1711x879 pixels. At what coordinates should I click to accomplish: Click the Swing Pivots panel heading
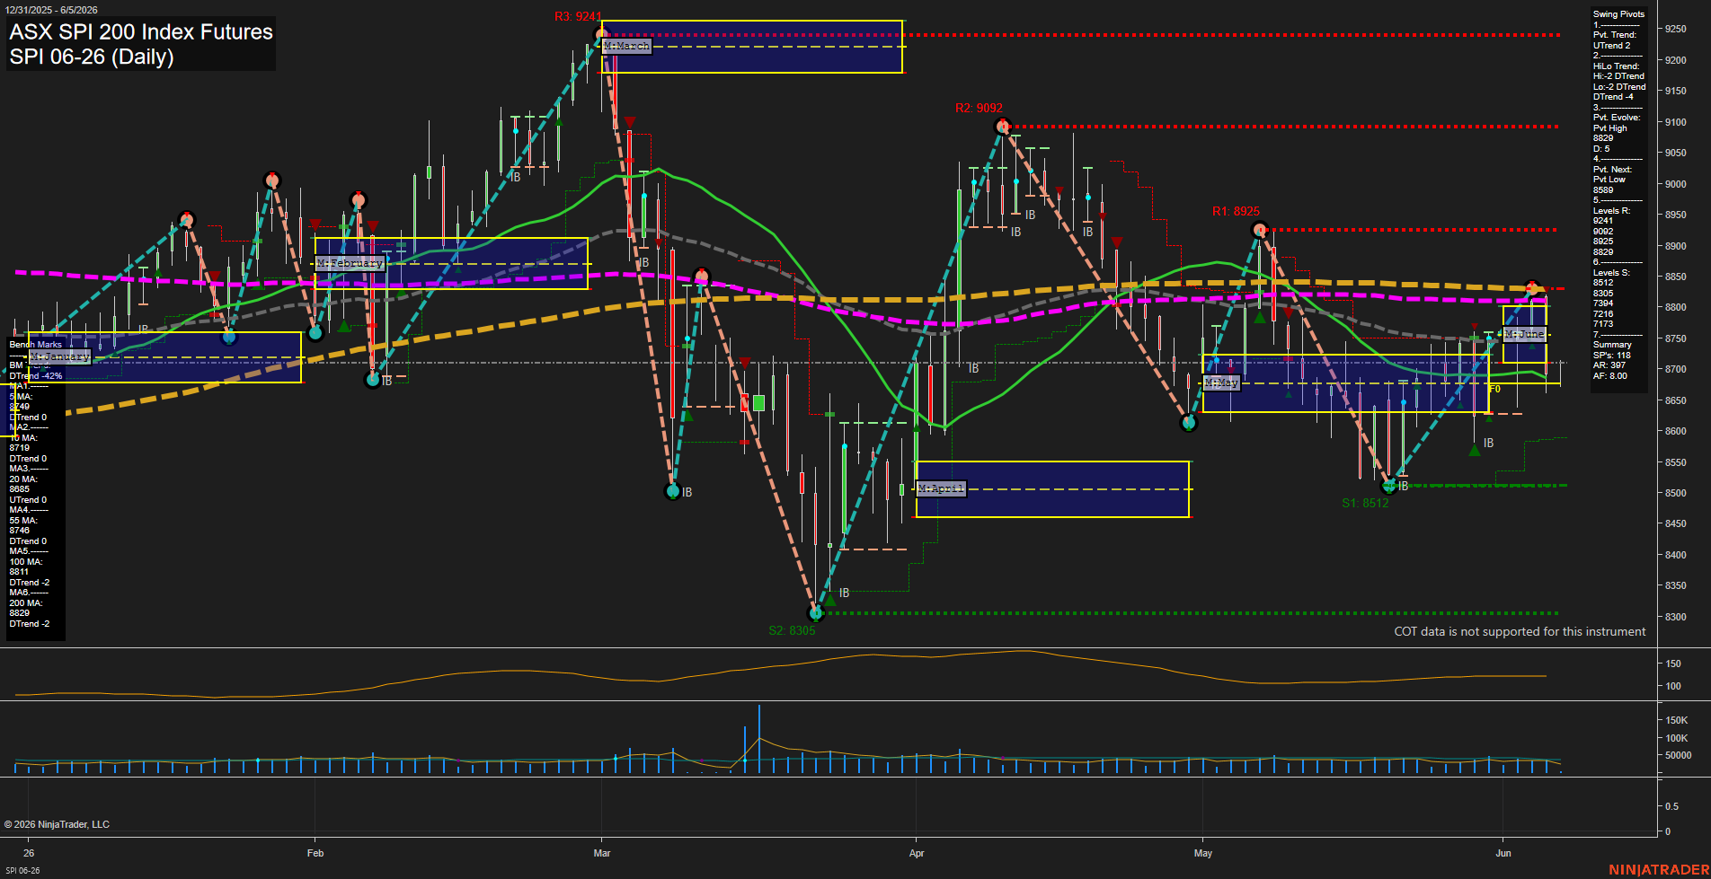tap(1618, 14)
